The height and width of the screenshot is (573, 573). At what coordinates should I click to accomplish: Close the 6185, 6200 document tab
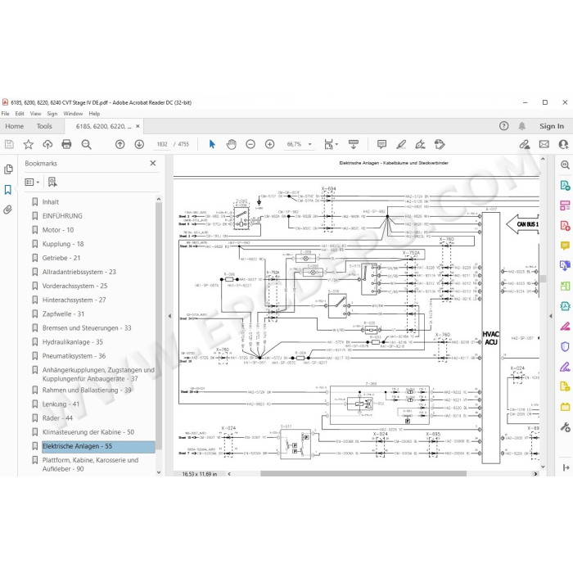click(x=138, y=126)
